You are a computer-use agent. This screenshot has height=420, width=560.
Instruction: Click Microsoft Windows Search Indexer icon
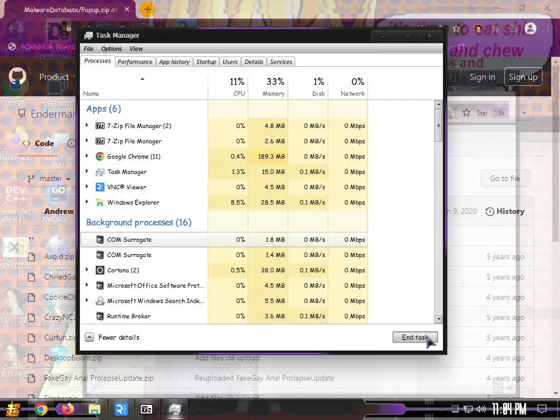[100, 301]
